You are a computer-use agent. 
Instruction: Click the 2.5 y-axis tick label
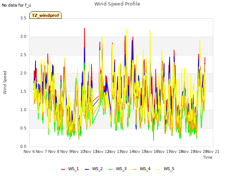23,55
